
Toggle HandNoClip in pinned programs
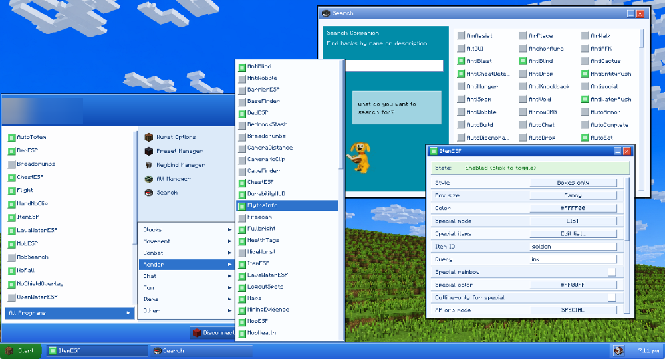(12, 204)
